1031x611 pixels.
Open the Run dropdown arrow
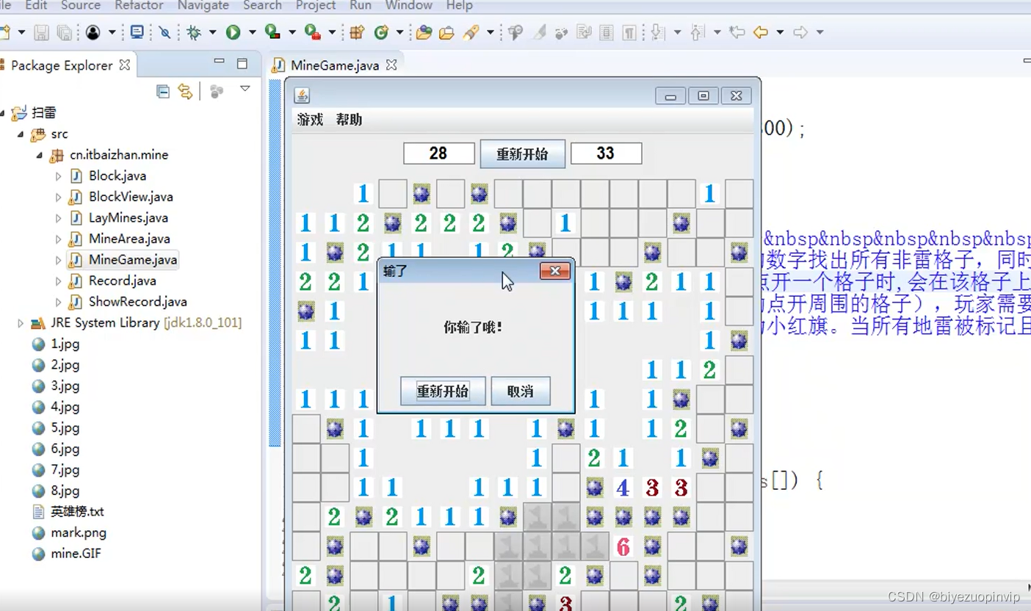tap(252, 32)
